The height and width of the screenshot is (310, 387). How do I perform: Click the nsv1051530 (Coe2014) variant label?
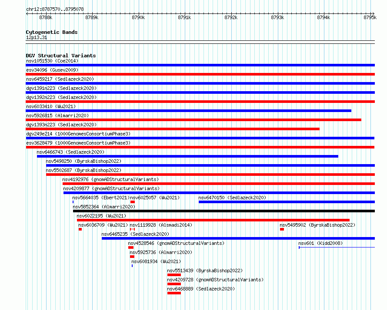tap(52, 61)
